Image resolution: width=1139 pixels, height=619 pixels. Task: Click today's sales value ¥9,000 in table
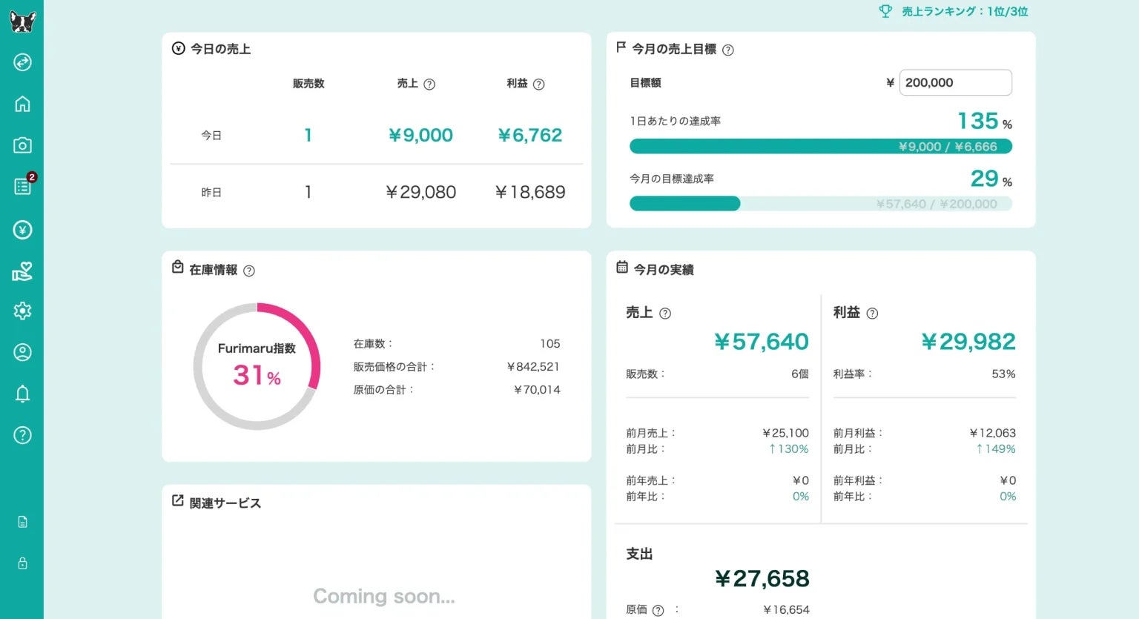(420, 135)
